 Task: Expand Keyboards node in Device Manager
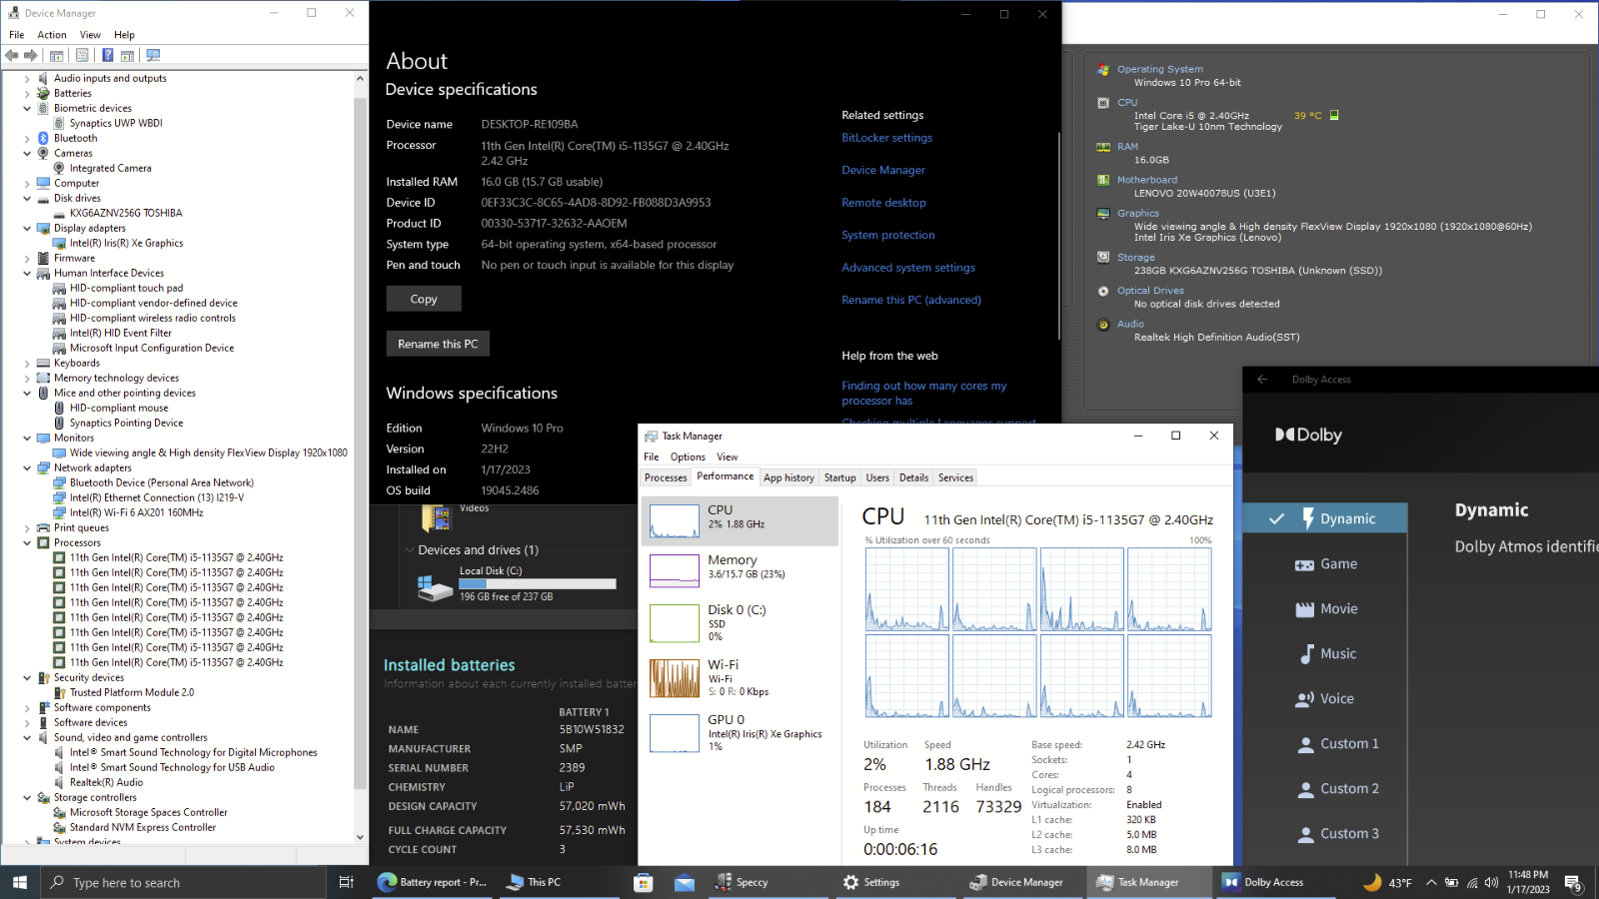27,364
